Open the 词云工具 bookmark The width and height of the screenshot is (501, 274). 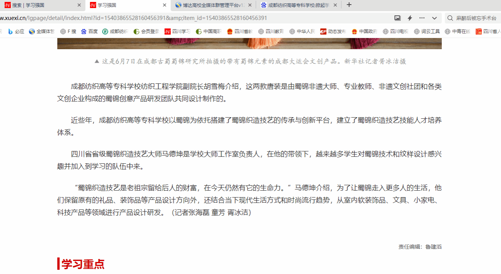(427, 32)
